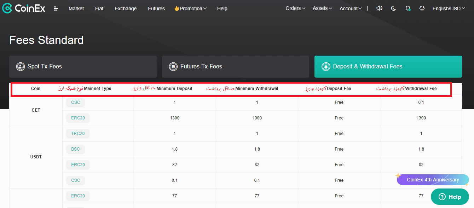Click the 1300 minimum deposit for CET ERC20
This screenshot has width=474, height=208.
(x=175, y=118)
